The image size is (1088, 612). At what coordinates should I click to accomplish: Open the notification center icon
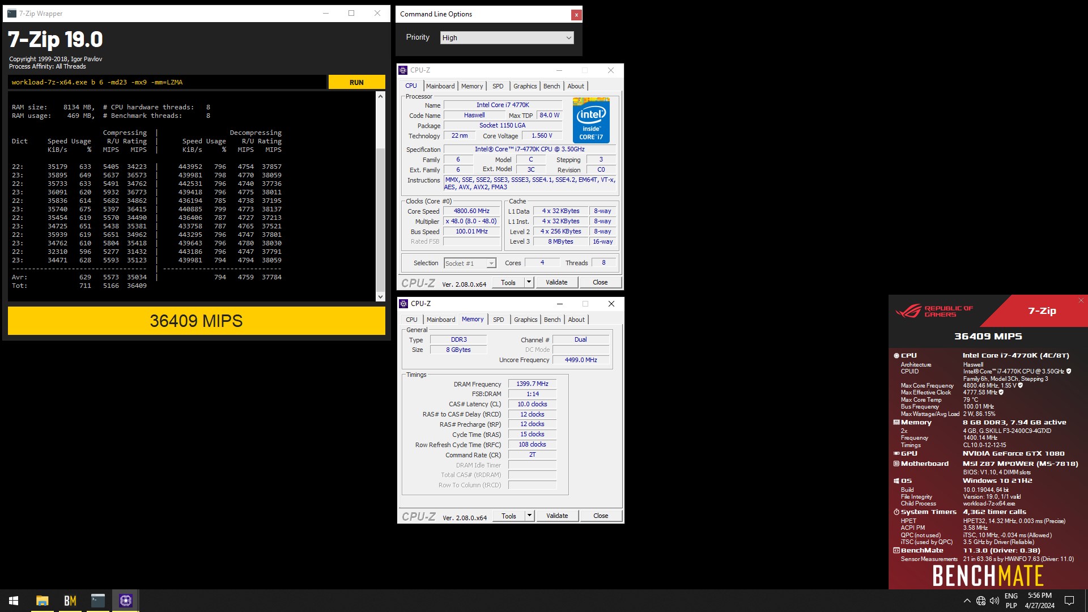coord(1069,601)
